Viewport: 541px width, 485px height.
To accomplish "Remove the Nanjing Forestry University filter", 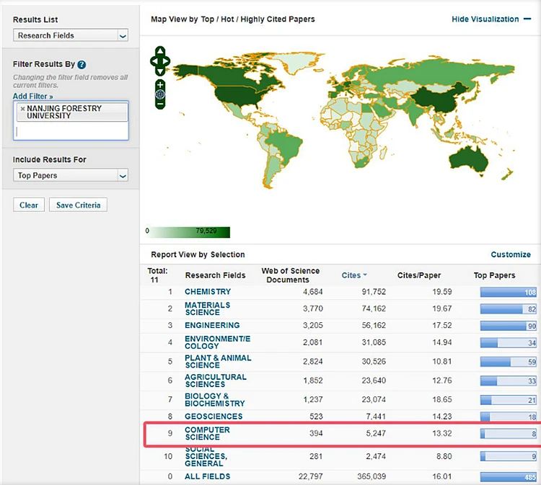I will (x=22, y=109).
